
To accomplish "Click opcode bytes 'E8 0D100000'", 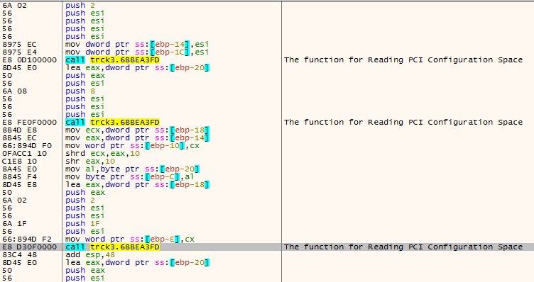I will 29,60.
